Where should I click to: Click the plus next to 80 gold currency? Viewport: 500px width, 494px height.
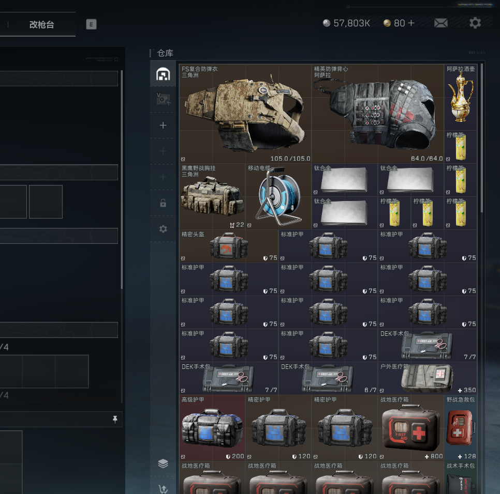tap(411, 23)
